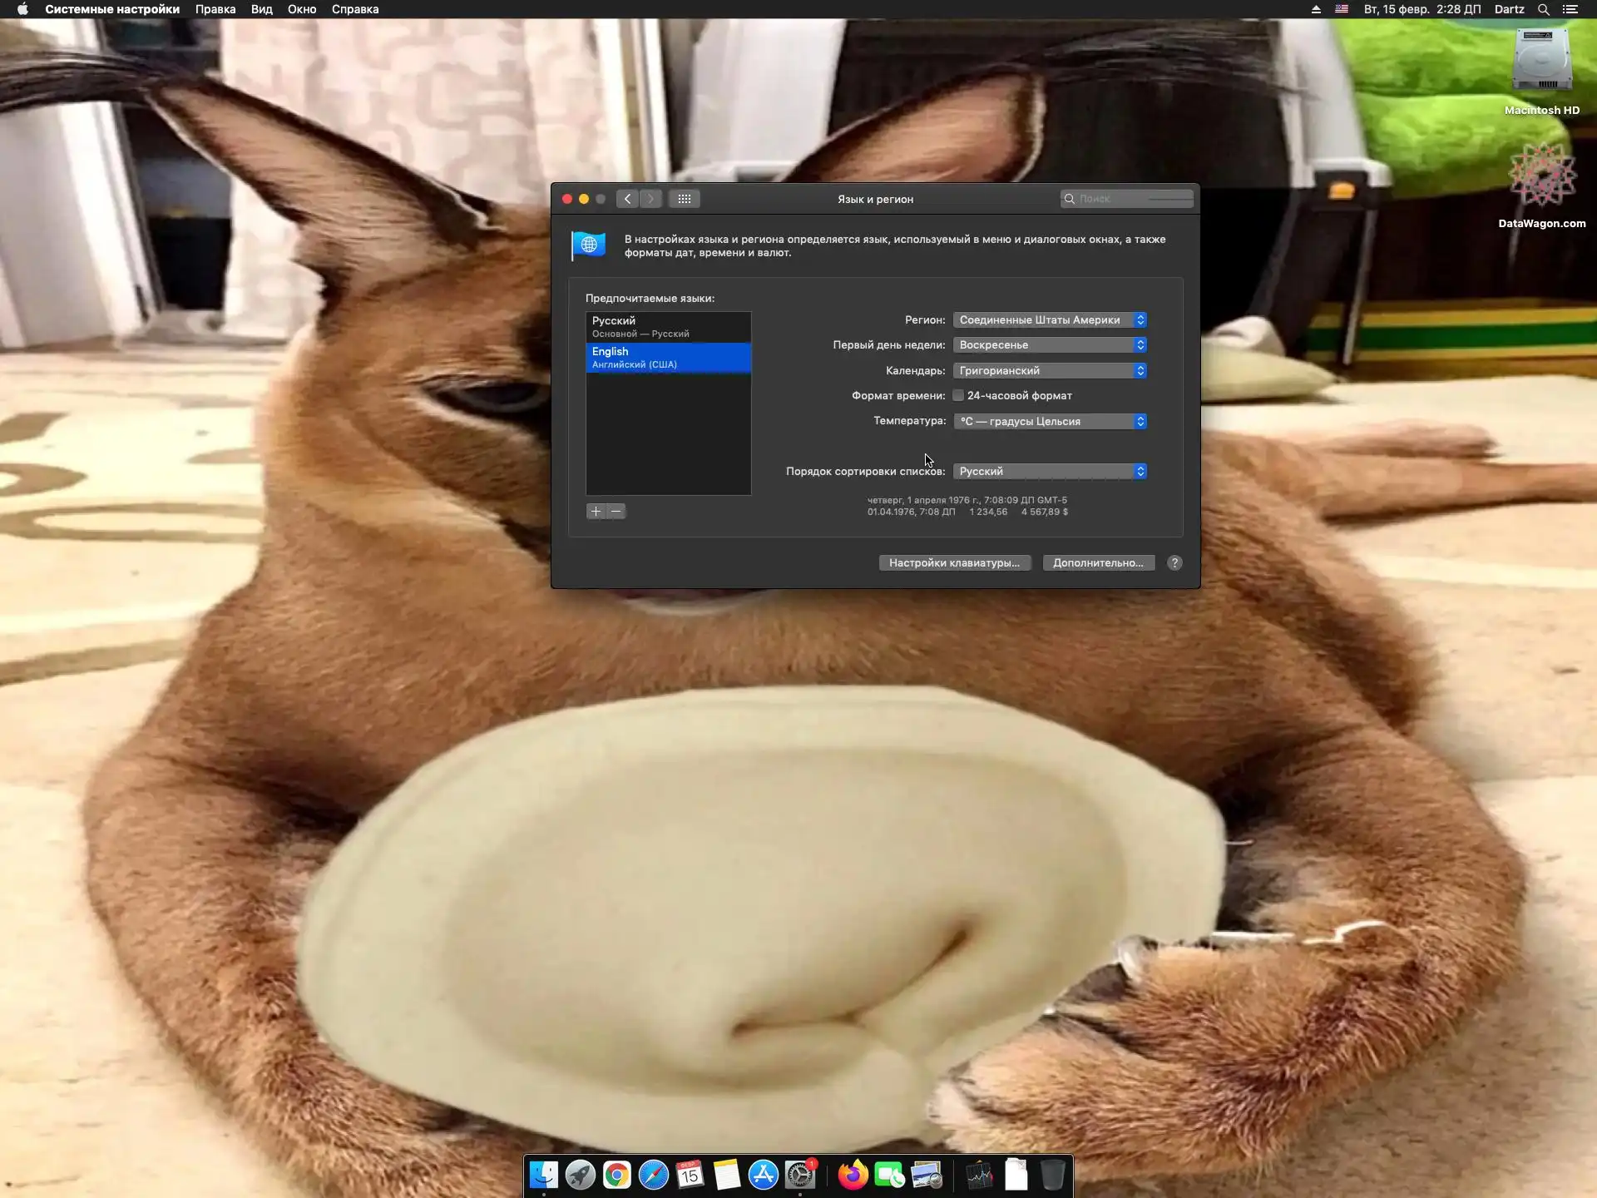Click the Настройки клавиатуры button
1597x1198 pixels.
pyautogui.click(x=954, y=563)
